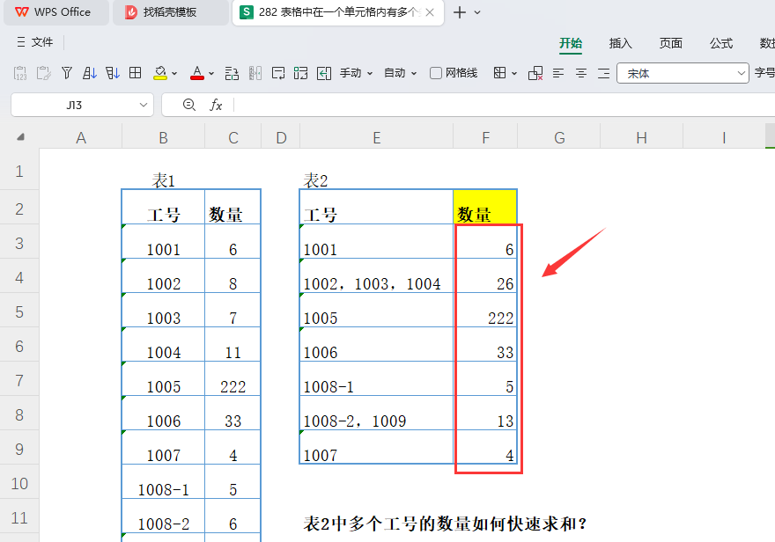775x542 pixels.
Task: Click the 表1 cell 1008-1
Action: click(163, 482)
